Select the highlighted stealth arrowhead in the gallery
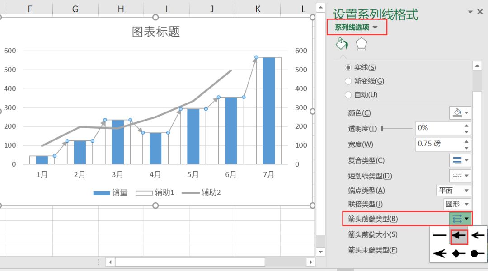This screenshot has height=271, width=488. pyautogui.click(x=458, y=234)
